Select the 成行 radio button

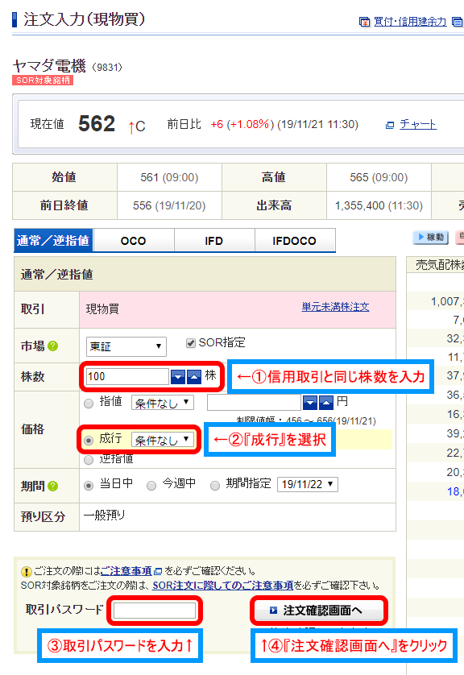[89, 440]
